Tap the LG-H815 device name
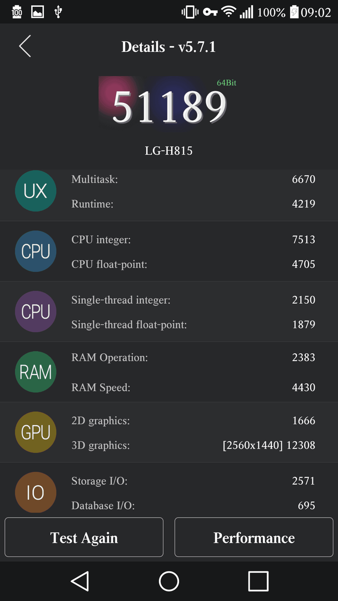Image resolution: width=338 pixels, height=601 pixels. pos(169,151)
